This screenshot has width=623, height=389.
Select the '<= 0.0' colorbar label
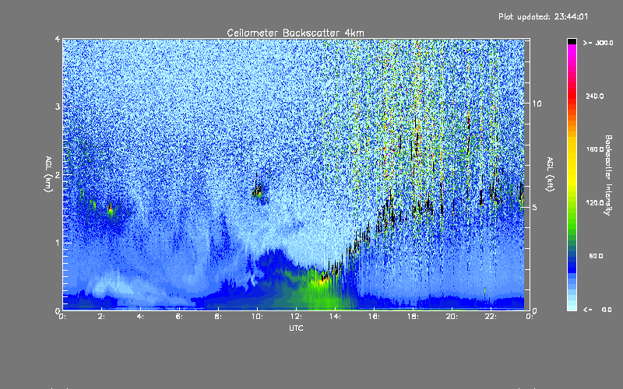pyautogui.click(x=597, y=310)
